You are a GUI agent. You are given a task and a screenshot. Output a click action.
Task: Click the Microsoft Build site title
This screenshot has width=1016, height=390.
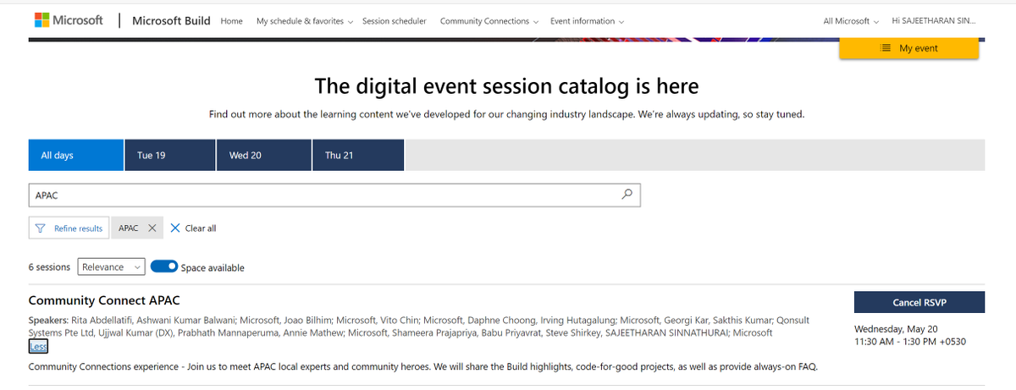[x=172, y=20]
